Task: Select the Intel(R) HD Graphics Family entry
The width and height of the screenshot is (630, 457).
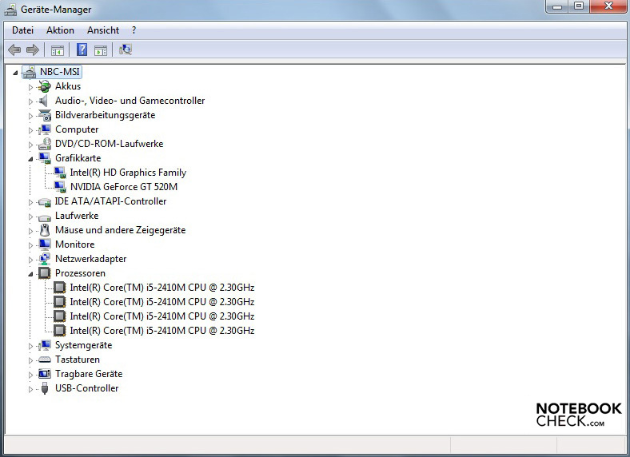Action: point(128,173)
